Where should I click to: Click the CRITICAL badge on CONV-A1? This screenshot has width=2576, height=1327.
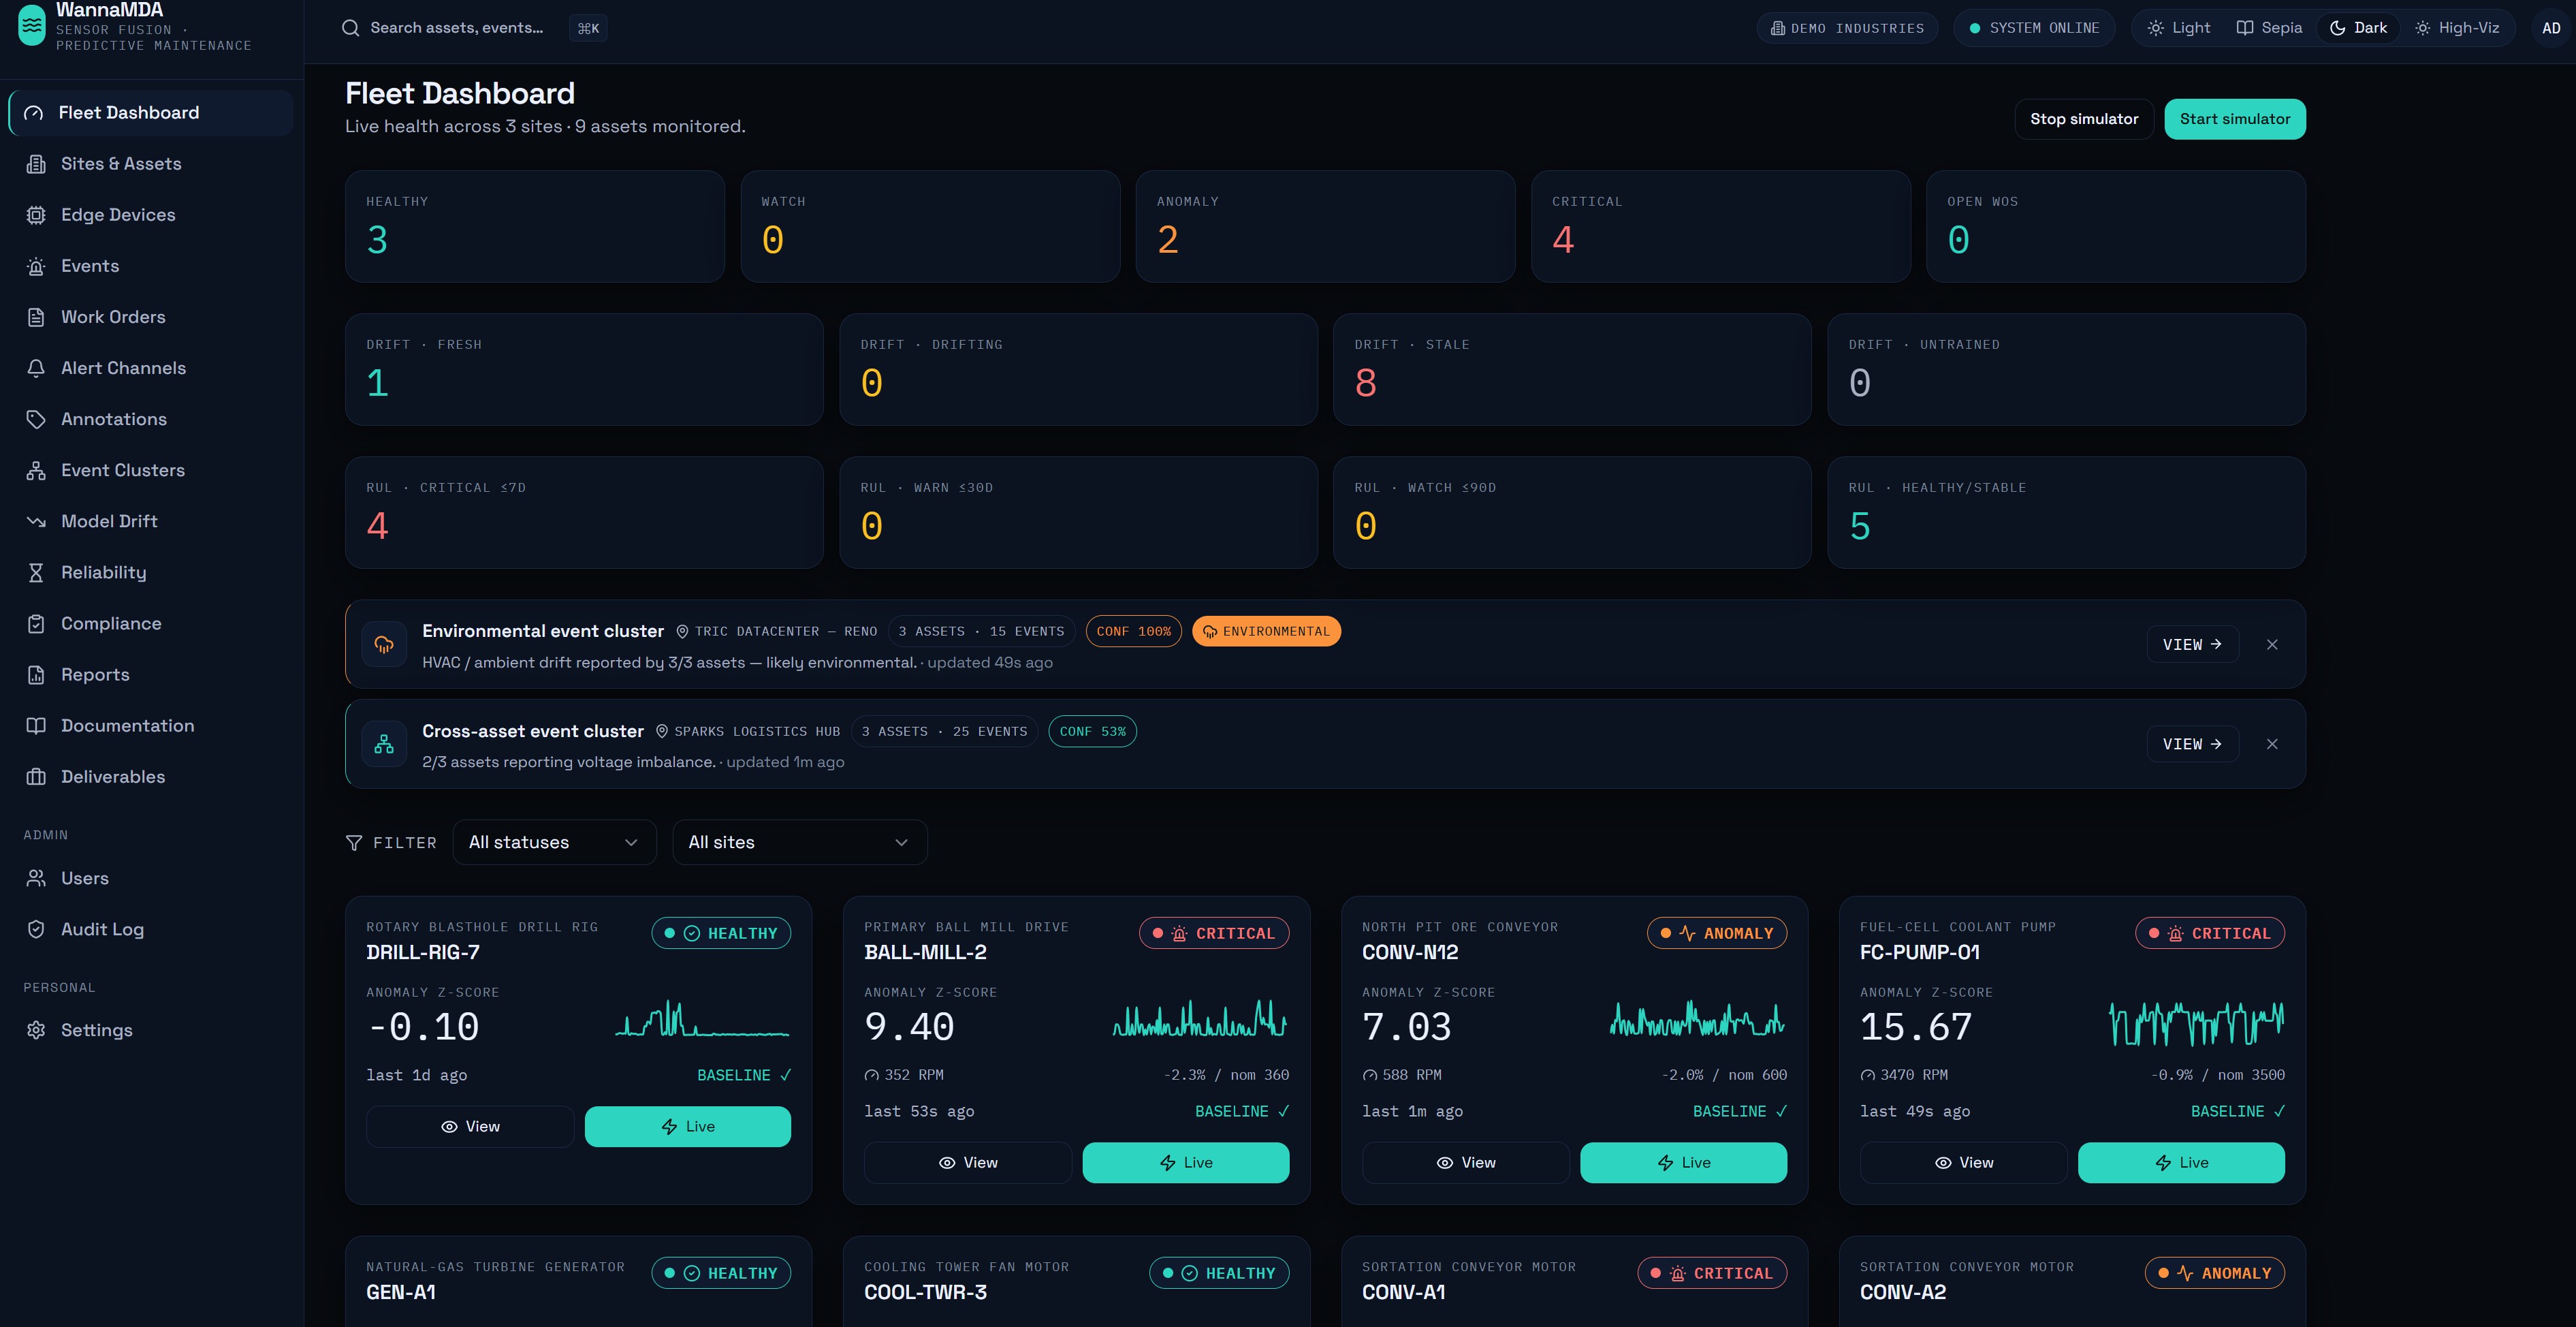[x=1712, y=1273]
